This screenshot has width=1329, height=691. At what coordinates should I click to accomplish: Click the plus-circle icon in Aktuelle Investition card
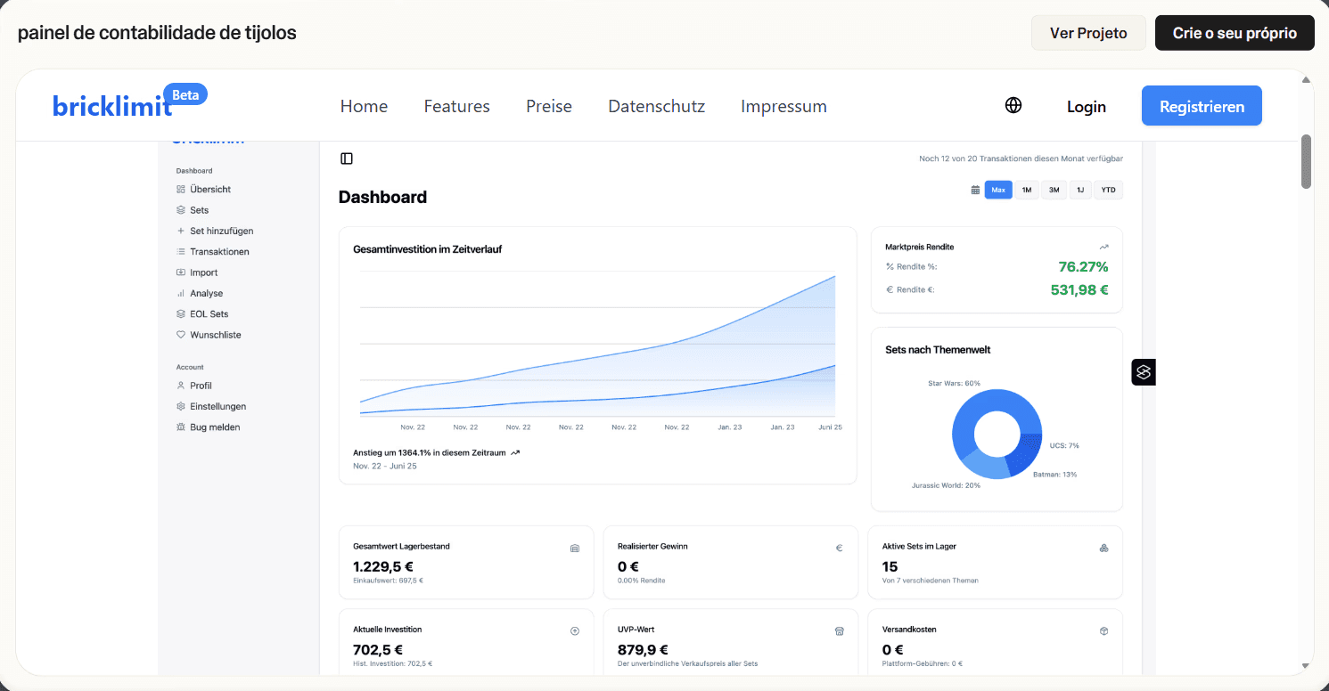575,630
